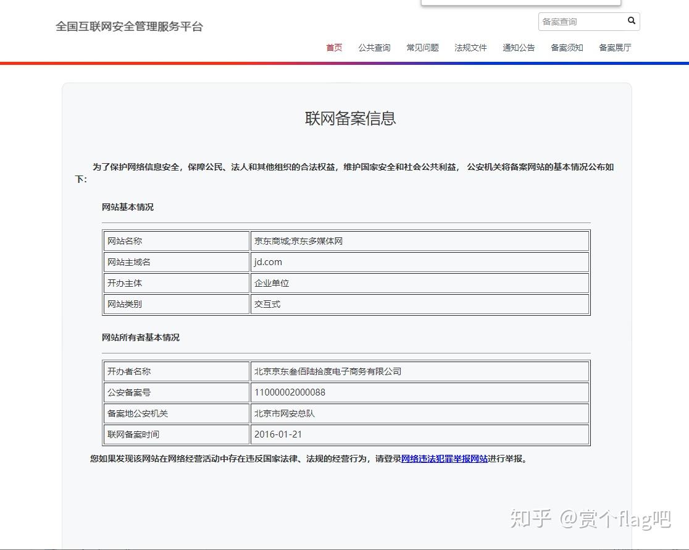The height and width of the screenshot is (550, 689).
Task: Click the 备案地公安机关 label cell
Action: click(176, 413)
